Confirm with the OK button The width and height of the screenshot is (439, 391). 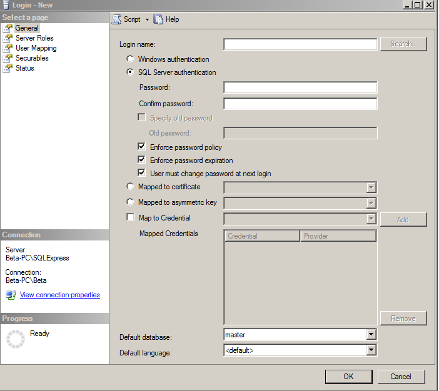349,377
